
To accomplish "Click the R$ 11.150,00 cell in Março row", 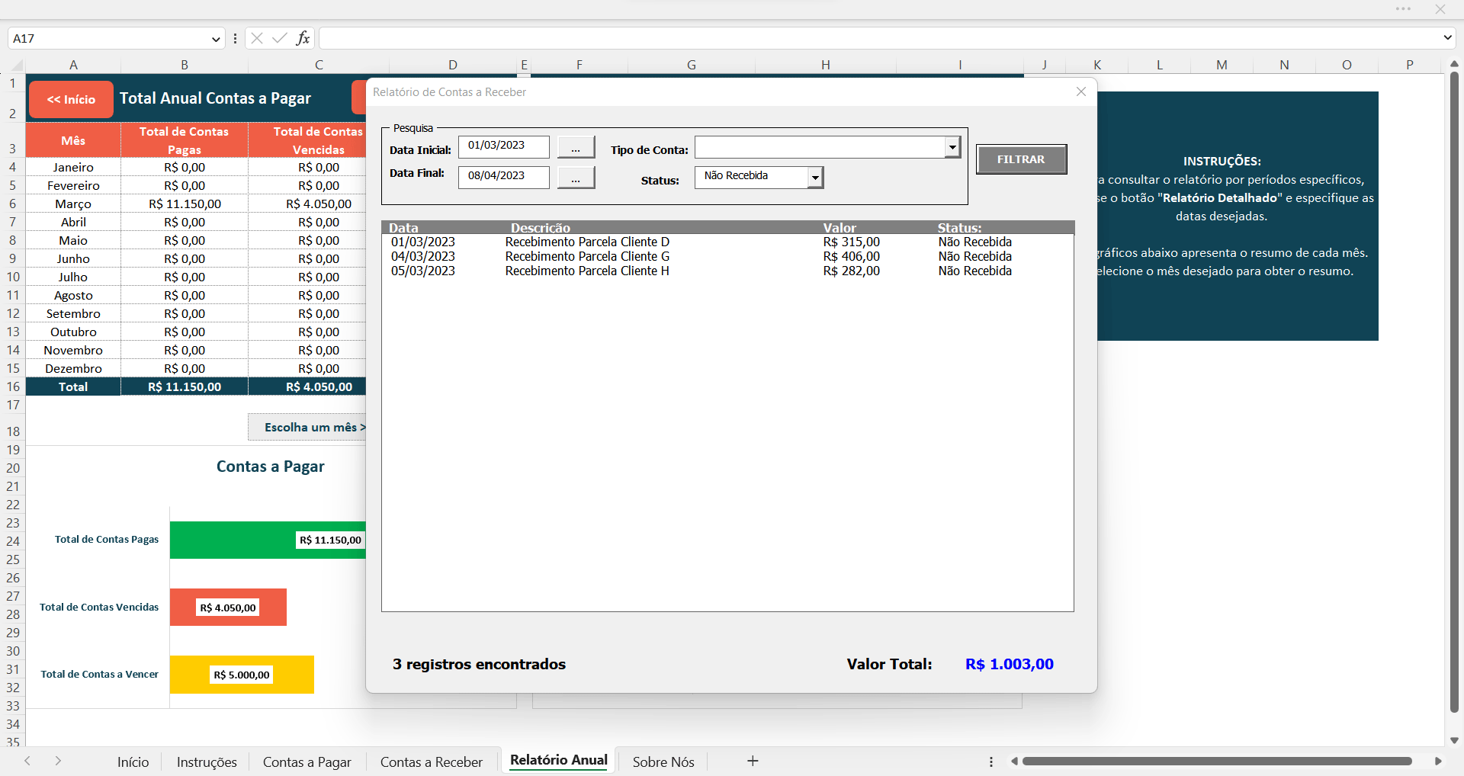I will click(185, 204).
